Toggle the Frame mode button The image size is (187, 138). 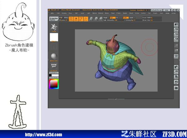[x=71, y=19]
